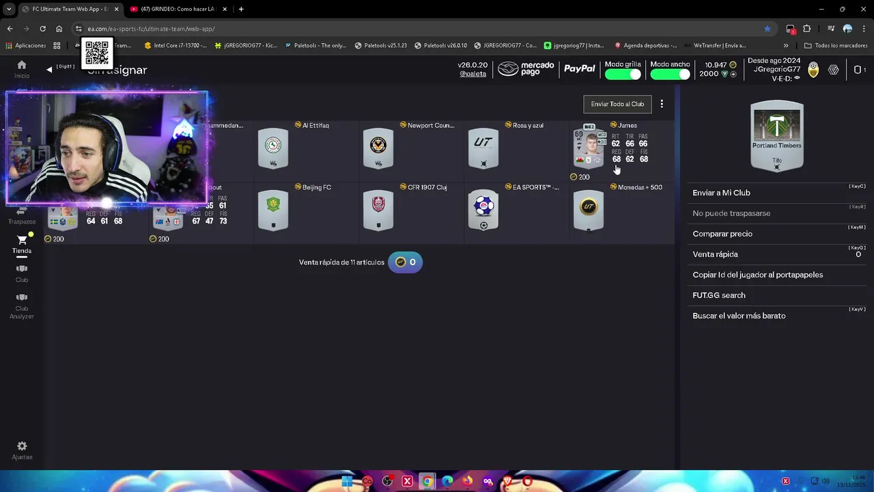Open Intel Core i7-13700 bookmark

pyautogui.click(x=176, y=46)
